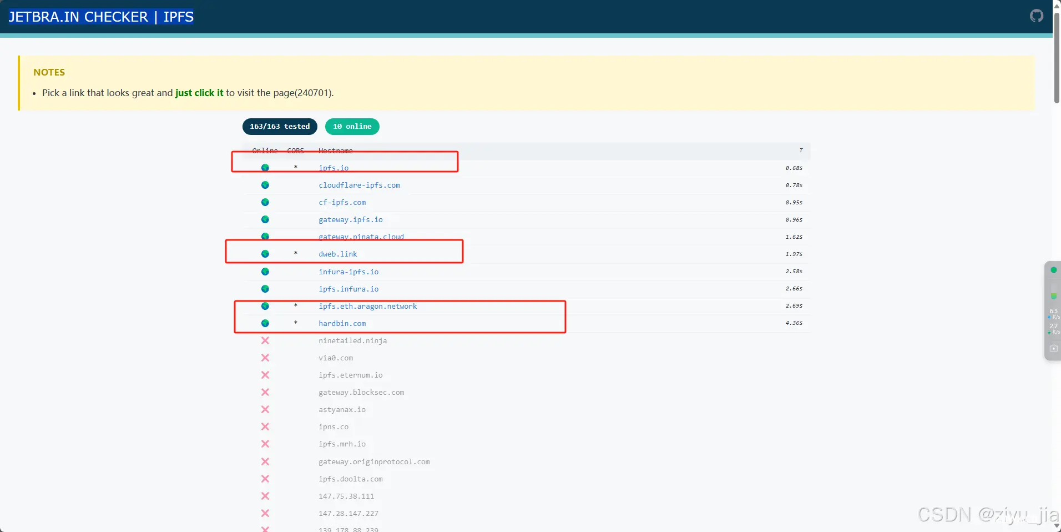Screen dimensions: 1061x532
Task: Click CORS asterisk in hardbin.com row
Action: click(296, 323)
